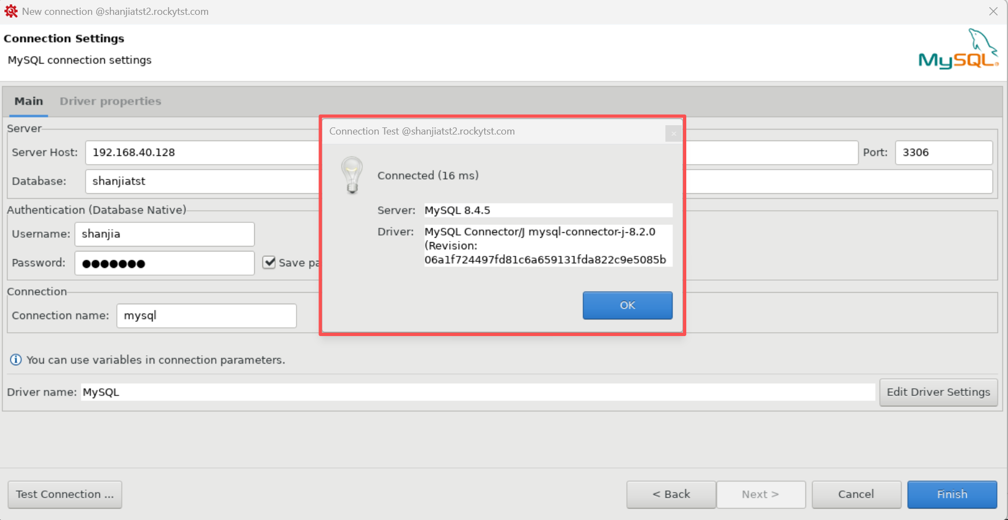1008x520 pixels.
Task: Click the Test Connection button
Action: pyautogui.click(x=65, y=494)
